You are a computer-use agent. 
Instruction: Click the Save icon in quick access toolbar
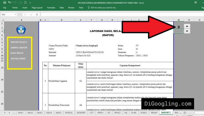click(x=5, y=2)
